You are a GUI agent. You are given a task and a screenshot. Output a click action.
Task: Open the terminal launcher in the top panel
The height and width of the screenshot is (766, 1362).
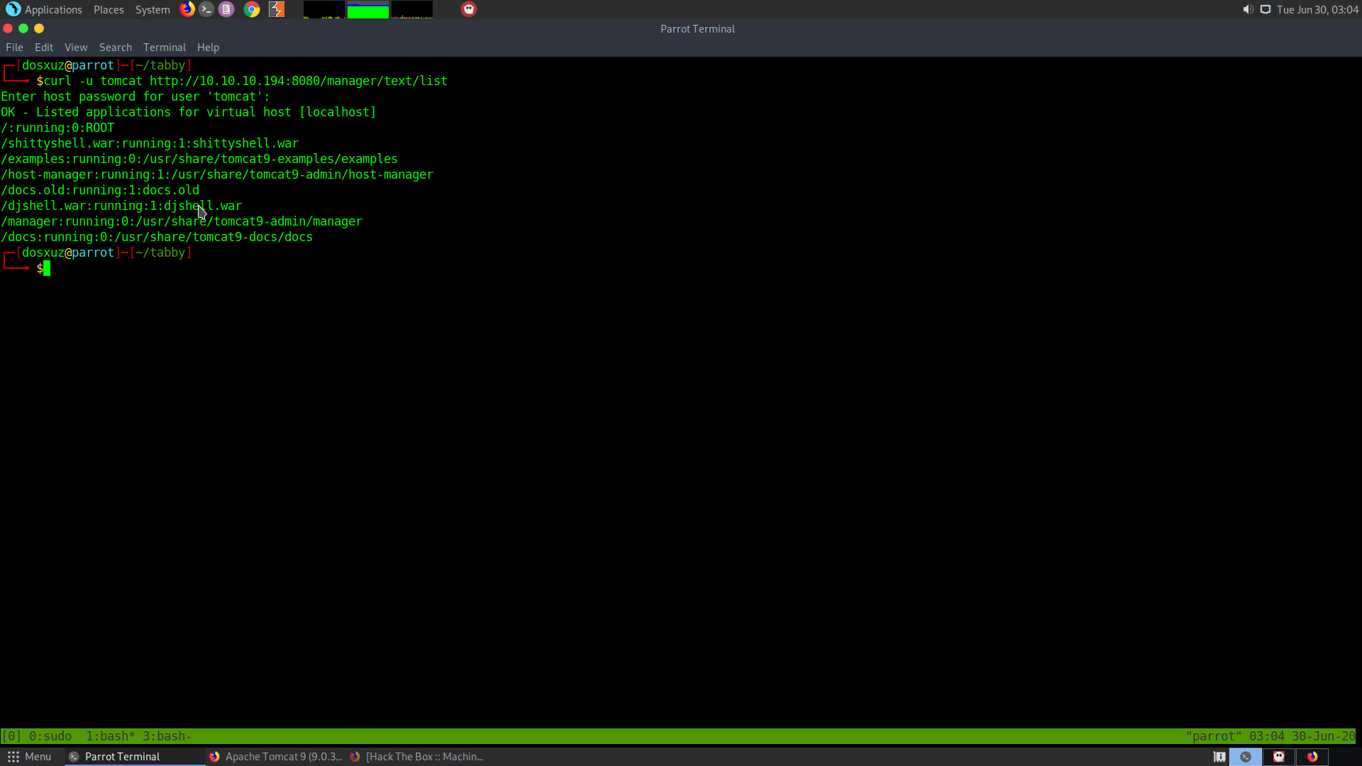pos(206,9)
